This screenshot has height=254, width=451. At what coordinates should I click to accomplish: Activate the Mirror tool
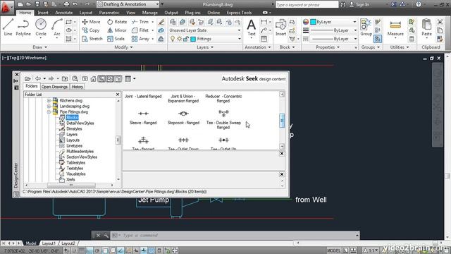pos(117,30)
